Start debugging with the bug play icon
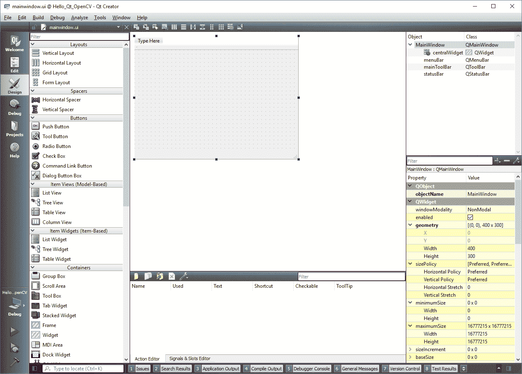522x374 pixels. tap(14, 347)
